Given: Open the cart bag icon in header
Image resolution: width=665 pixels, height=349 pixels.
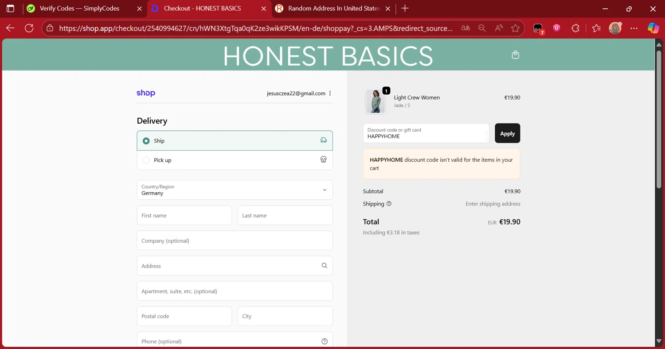Looking at the screenshot, I should click(x=515, y=55).
